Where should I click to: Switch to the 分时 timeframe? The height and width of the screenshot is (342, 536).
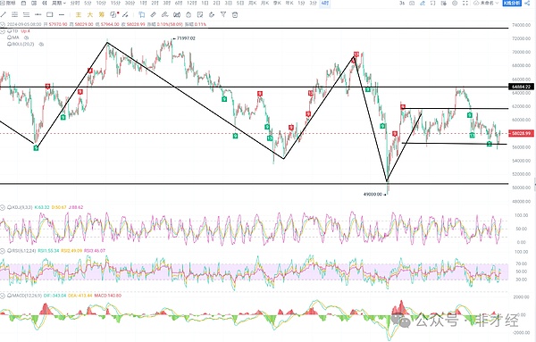tap(75, 3)
